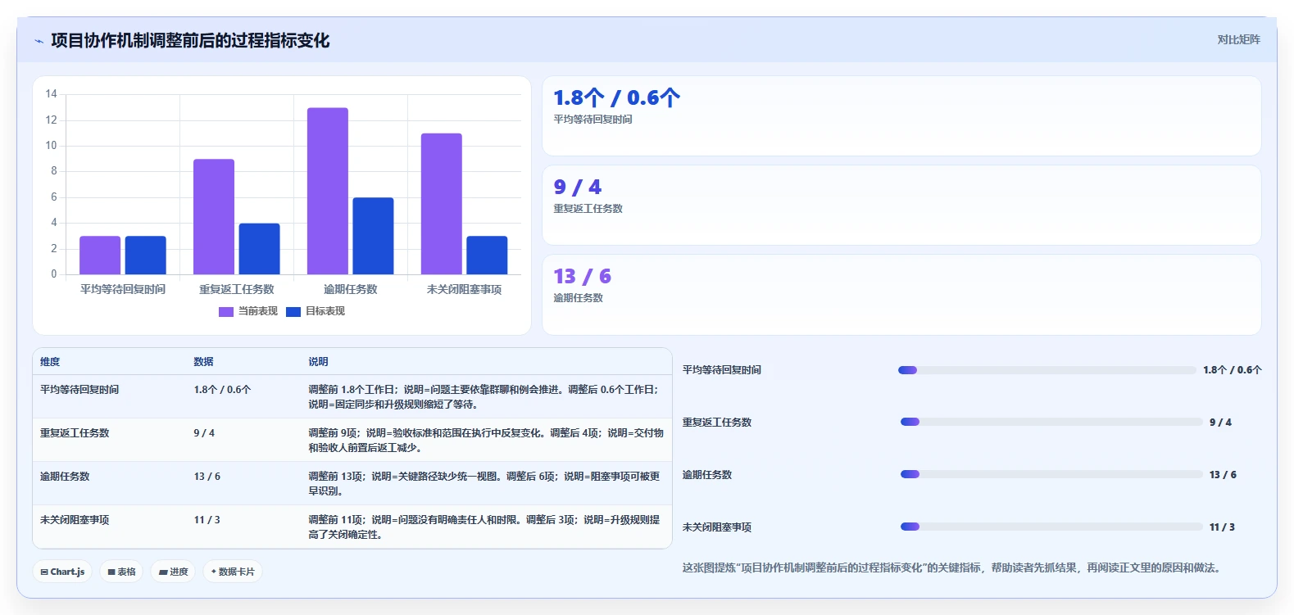Image resolution: width=1294 pixels, height=615 pixels.
Task: Select the 13 / 6 KPI card value
Action: (x=582, y=277)
